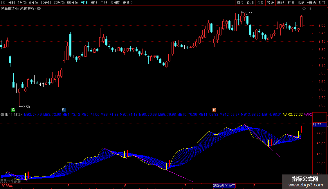This screenshot has height=189, width=328.
Task: Select the 60分钟 period tab
Action: coord(73,3)
